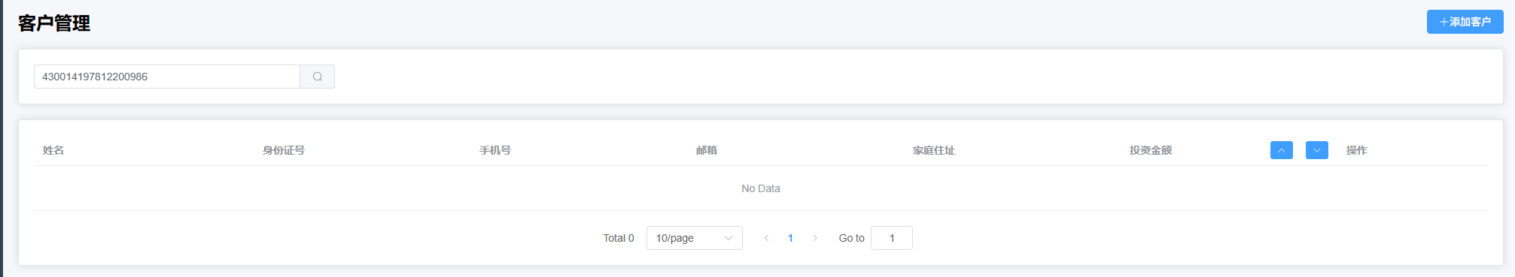Sort investment amount ascending with up arrow
This screenshot has height=277, width=1515.
[1281, 150]
